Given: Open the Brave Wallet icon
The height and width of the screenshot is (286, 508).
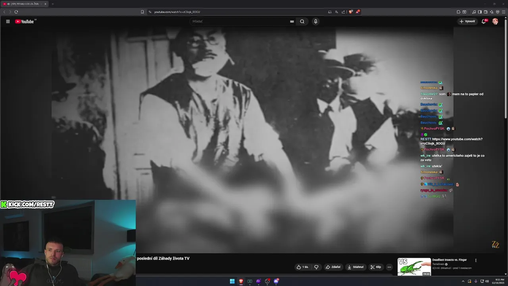Looking at the screenshot, I should [x=486, y=12].
